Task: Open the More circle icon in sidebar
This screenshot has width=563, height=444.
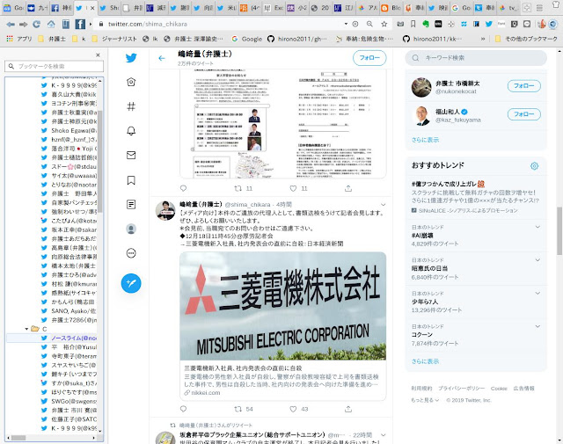Action: point(131,253)
